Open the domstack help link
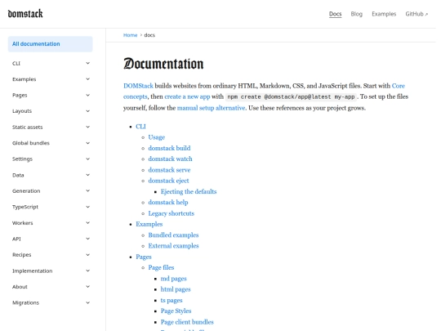The height and width of the screenshot is (331, 441). coord(168,203)
